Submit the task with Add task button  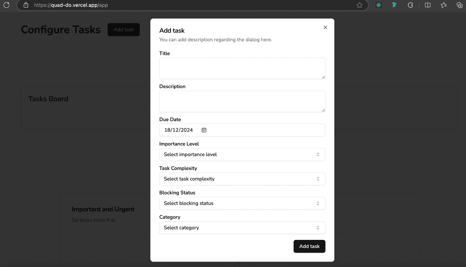309,246
